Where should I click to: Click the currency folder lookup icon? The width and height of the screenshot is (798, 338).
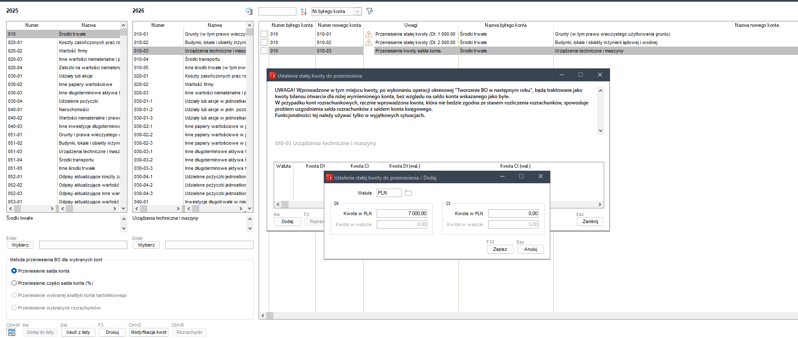(x=408, y=193)
